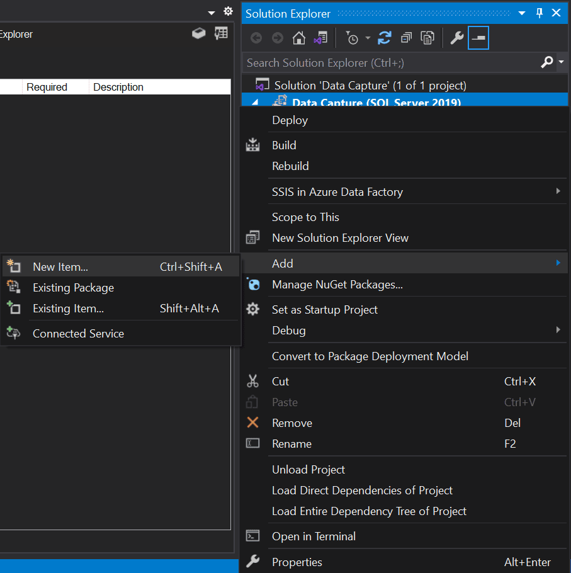Open Properties using the wrench icon
The image size is (571, 573).
point(456,38)
